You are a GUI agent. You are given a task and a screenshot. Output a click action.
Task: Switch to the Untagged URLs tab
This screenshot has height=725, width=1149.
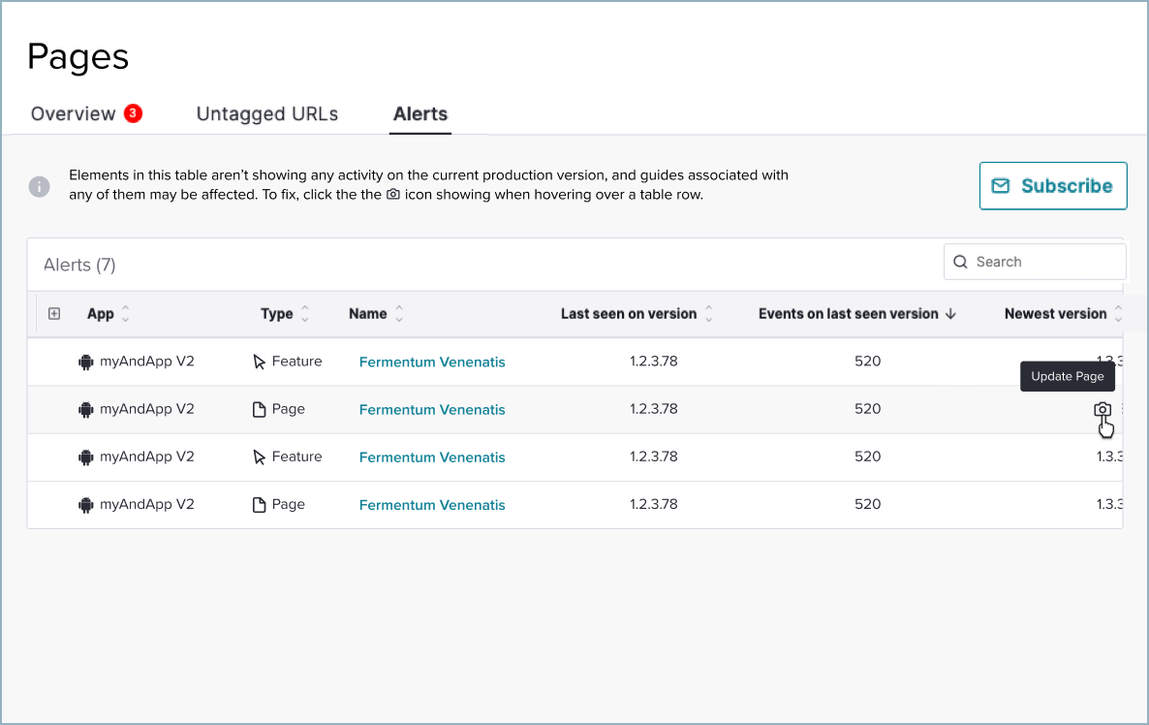[x=266, y=113]
